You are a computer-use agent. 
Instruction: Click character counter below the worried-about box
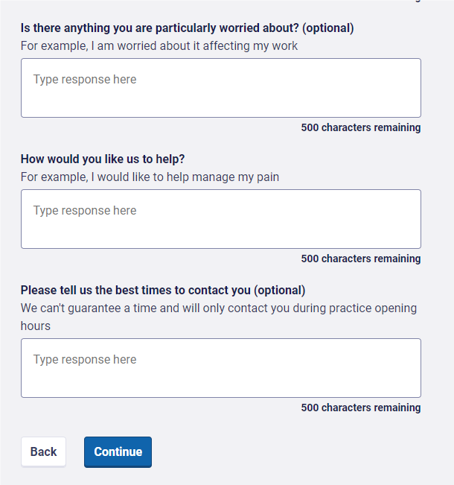360,128
